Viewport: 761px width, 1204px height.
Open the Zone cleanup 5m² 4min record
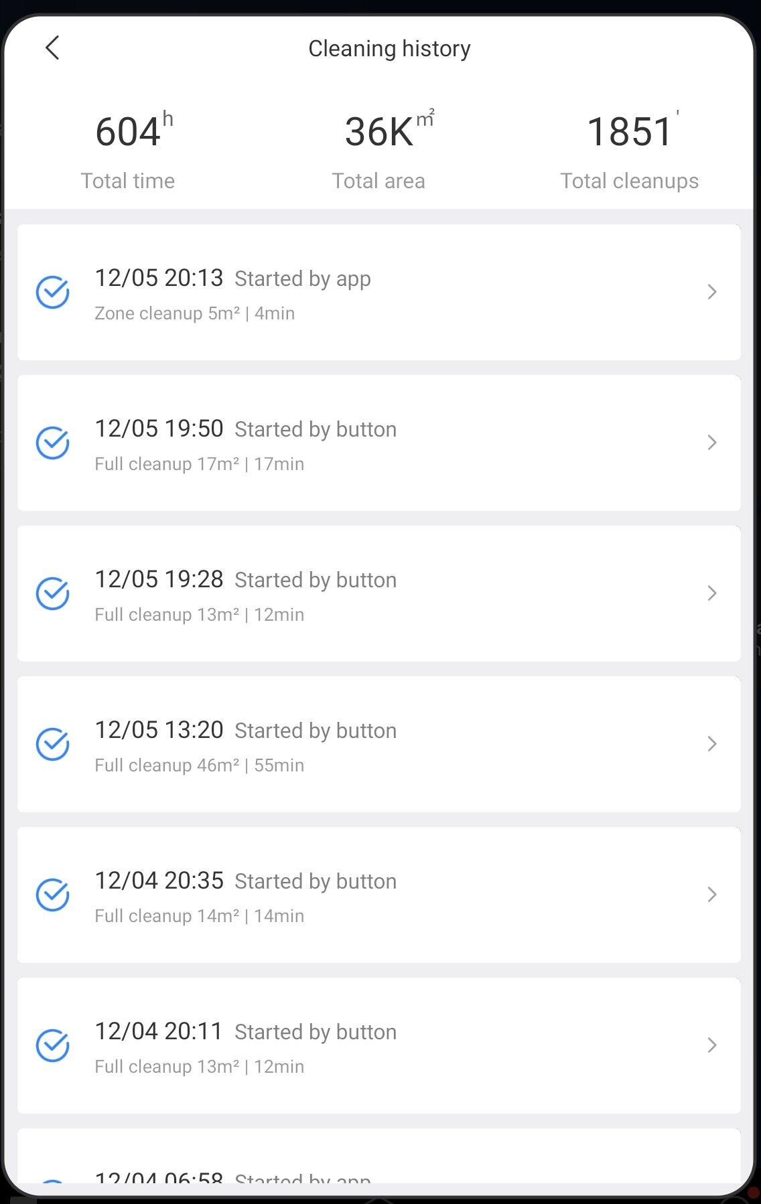pos(379,292)
